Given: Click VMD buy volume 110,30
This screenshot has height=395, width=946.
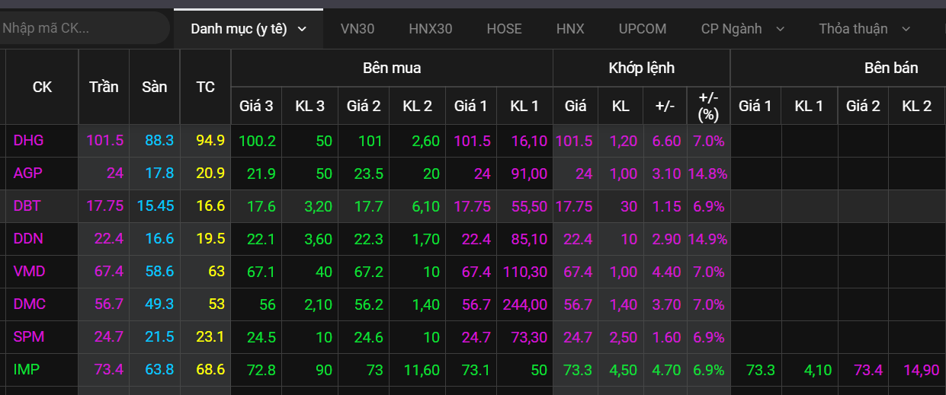Looking at the screenshot, I should tap(525, 271).
